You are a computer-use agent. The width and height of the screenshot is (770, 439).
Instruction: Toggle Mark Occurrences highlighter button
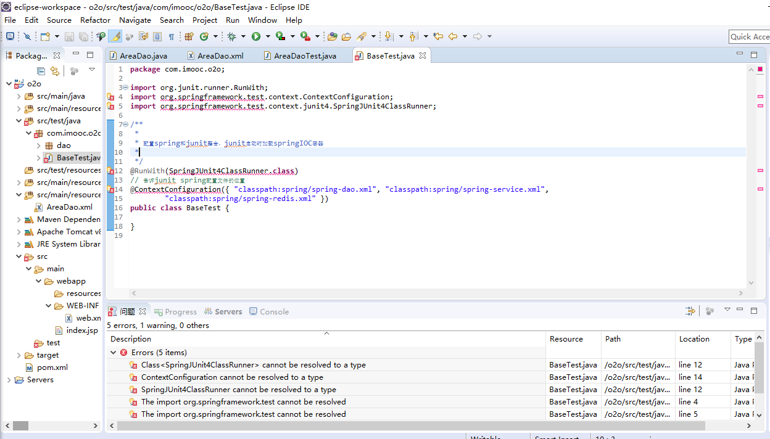[115, 37]
